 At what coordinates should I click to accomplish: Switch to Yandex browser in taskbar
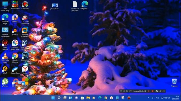pyautogui.click(x=111, y=98)
